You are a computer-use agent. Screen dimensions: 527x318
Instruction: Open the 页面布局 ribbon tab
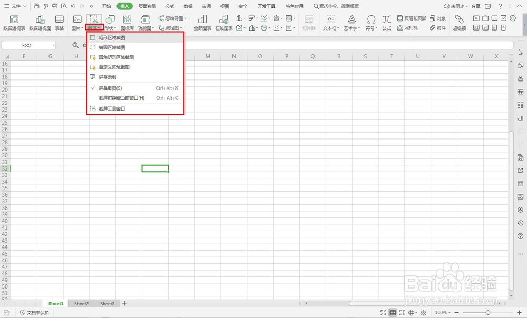[147, 6]
